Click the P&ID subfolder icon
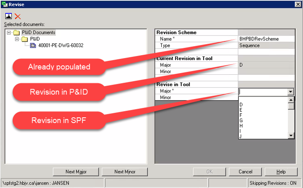 (25, 39)
